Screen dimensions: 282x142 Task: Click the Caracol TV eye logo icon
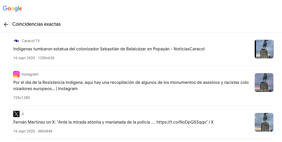[16, 41]
